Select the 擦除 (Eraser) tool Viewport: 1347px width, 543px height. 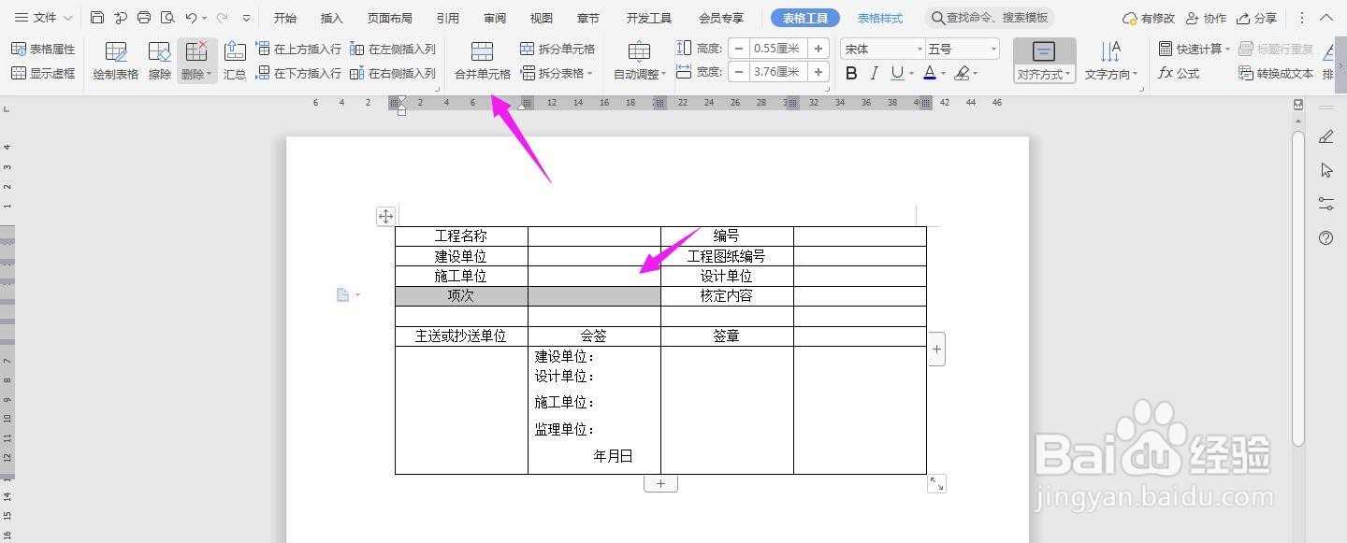point(158,60)
